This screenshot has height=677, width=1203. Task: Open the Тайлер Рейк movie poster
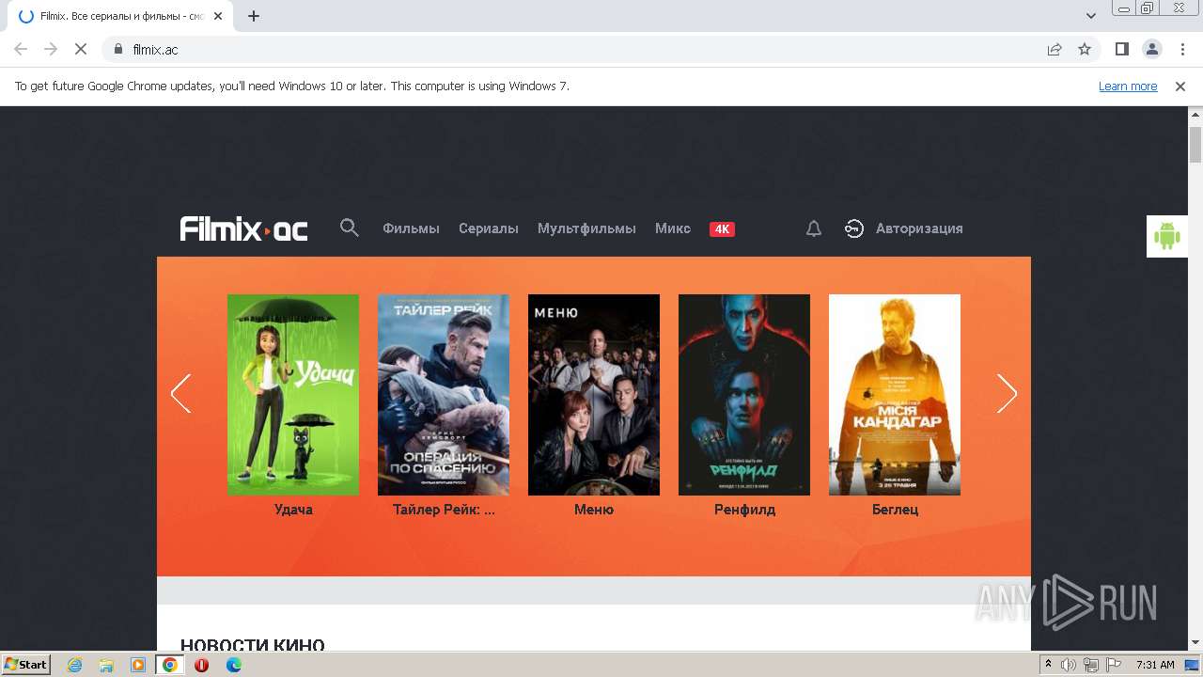click(x=444, y=395)
